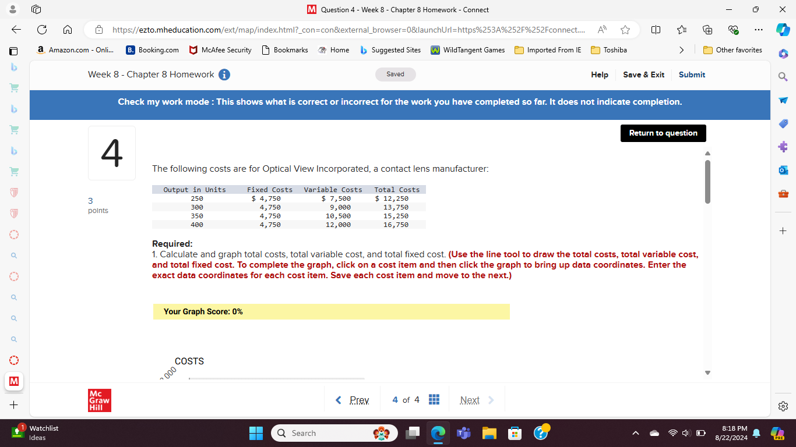This screenshot has height=447, width=796.
Task: Open the WildTangent Games favorite
Action: (x=467, y=50)
